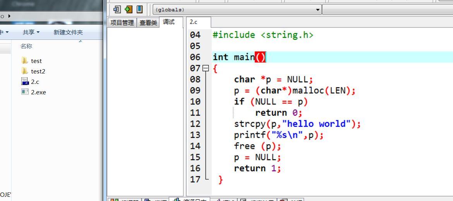Viewport: 453px width, 201px height.
Task: Click the highlighted 'int main()' line
Action: click(x=333, y=57)
